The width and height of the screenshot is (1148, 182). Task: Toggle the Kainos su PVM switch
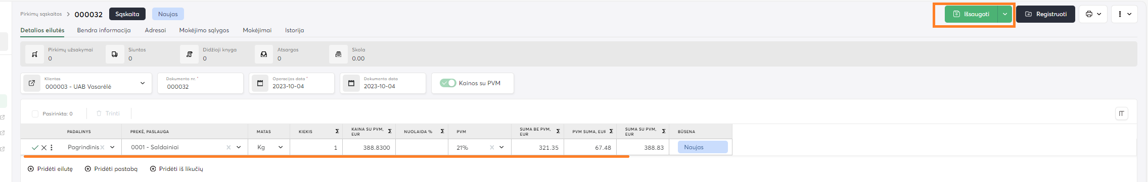(x=448, y=83)
